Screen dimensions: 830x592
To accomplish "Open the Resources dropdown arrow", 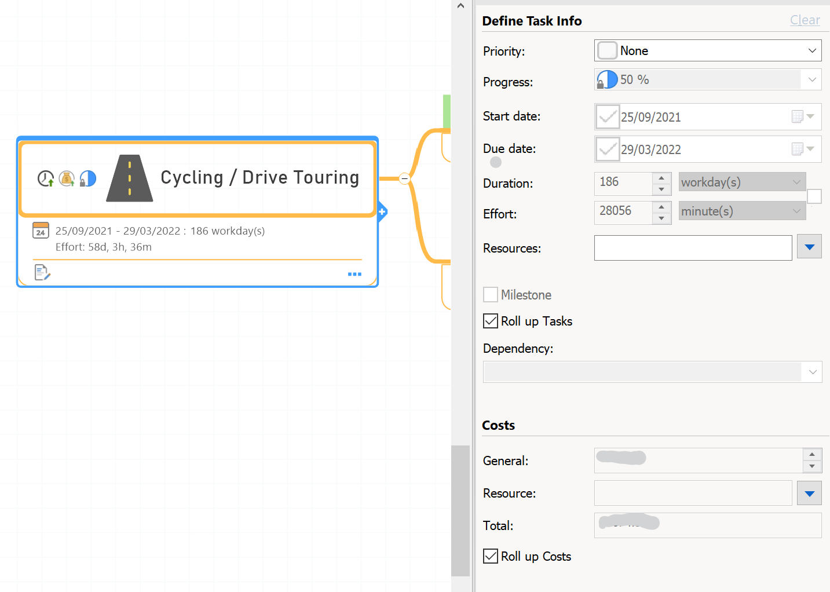I will (809, 247).
